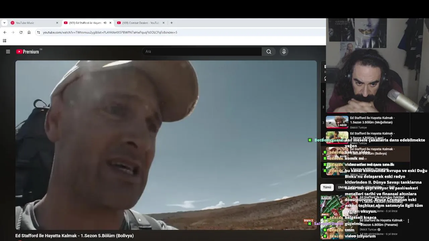
Task: Start voice search with the microphone
Action: [x=284, y=52]
